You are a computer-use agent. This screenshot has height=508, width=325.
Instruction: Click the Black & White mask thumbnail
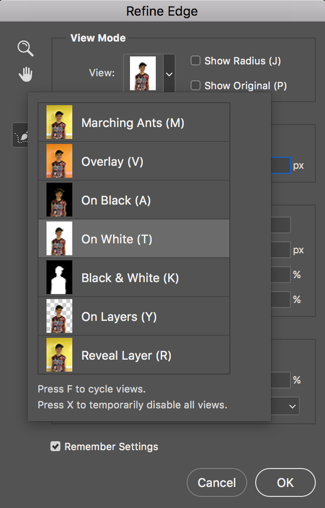tap(59, 278)
